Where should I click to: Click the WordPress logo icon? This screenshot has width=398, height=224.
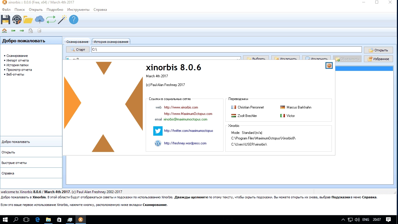coord(158,143)
